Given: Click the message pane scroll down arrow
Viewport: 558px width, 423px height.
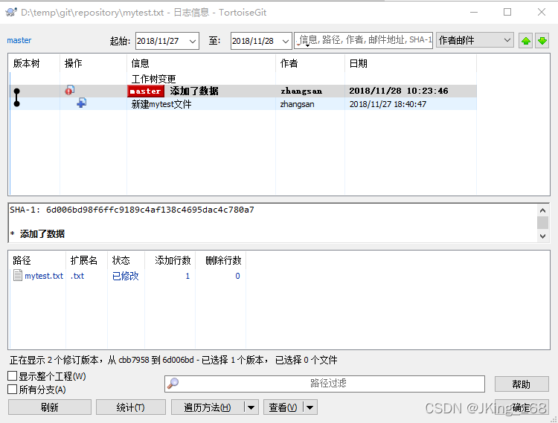Looking at the screenshot, I should [542, 236].
